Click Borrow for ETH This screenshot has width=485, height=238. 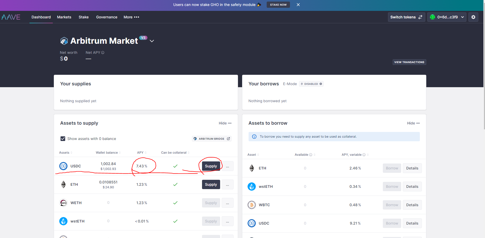(x=392, y=168)
